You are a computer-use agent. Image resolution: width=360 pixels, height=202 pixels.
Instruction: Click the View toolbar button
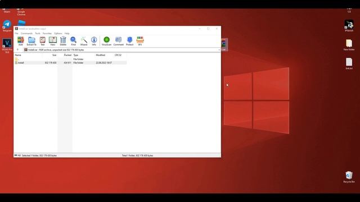[53, 41]
